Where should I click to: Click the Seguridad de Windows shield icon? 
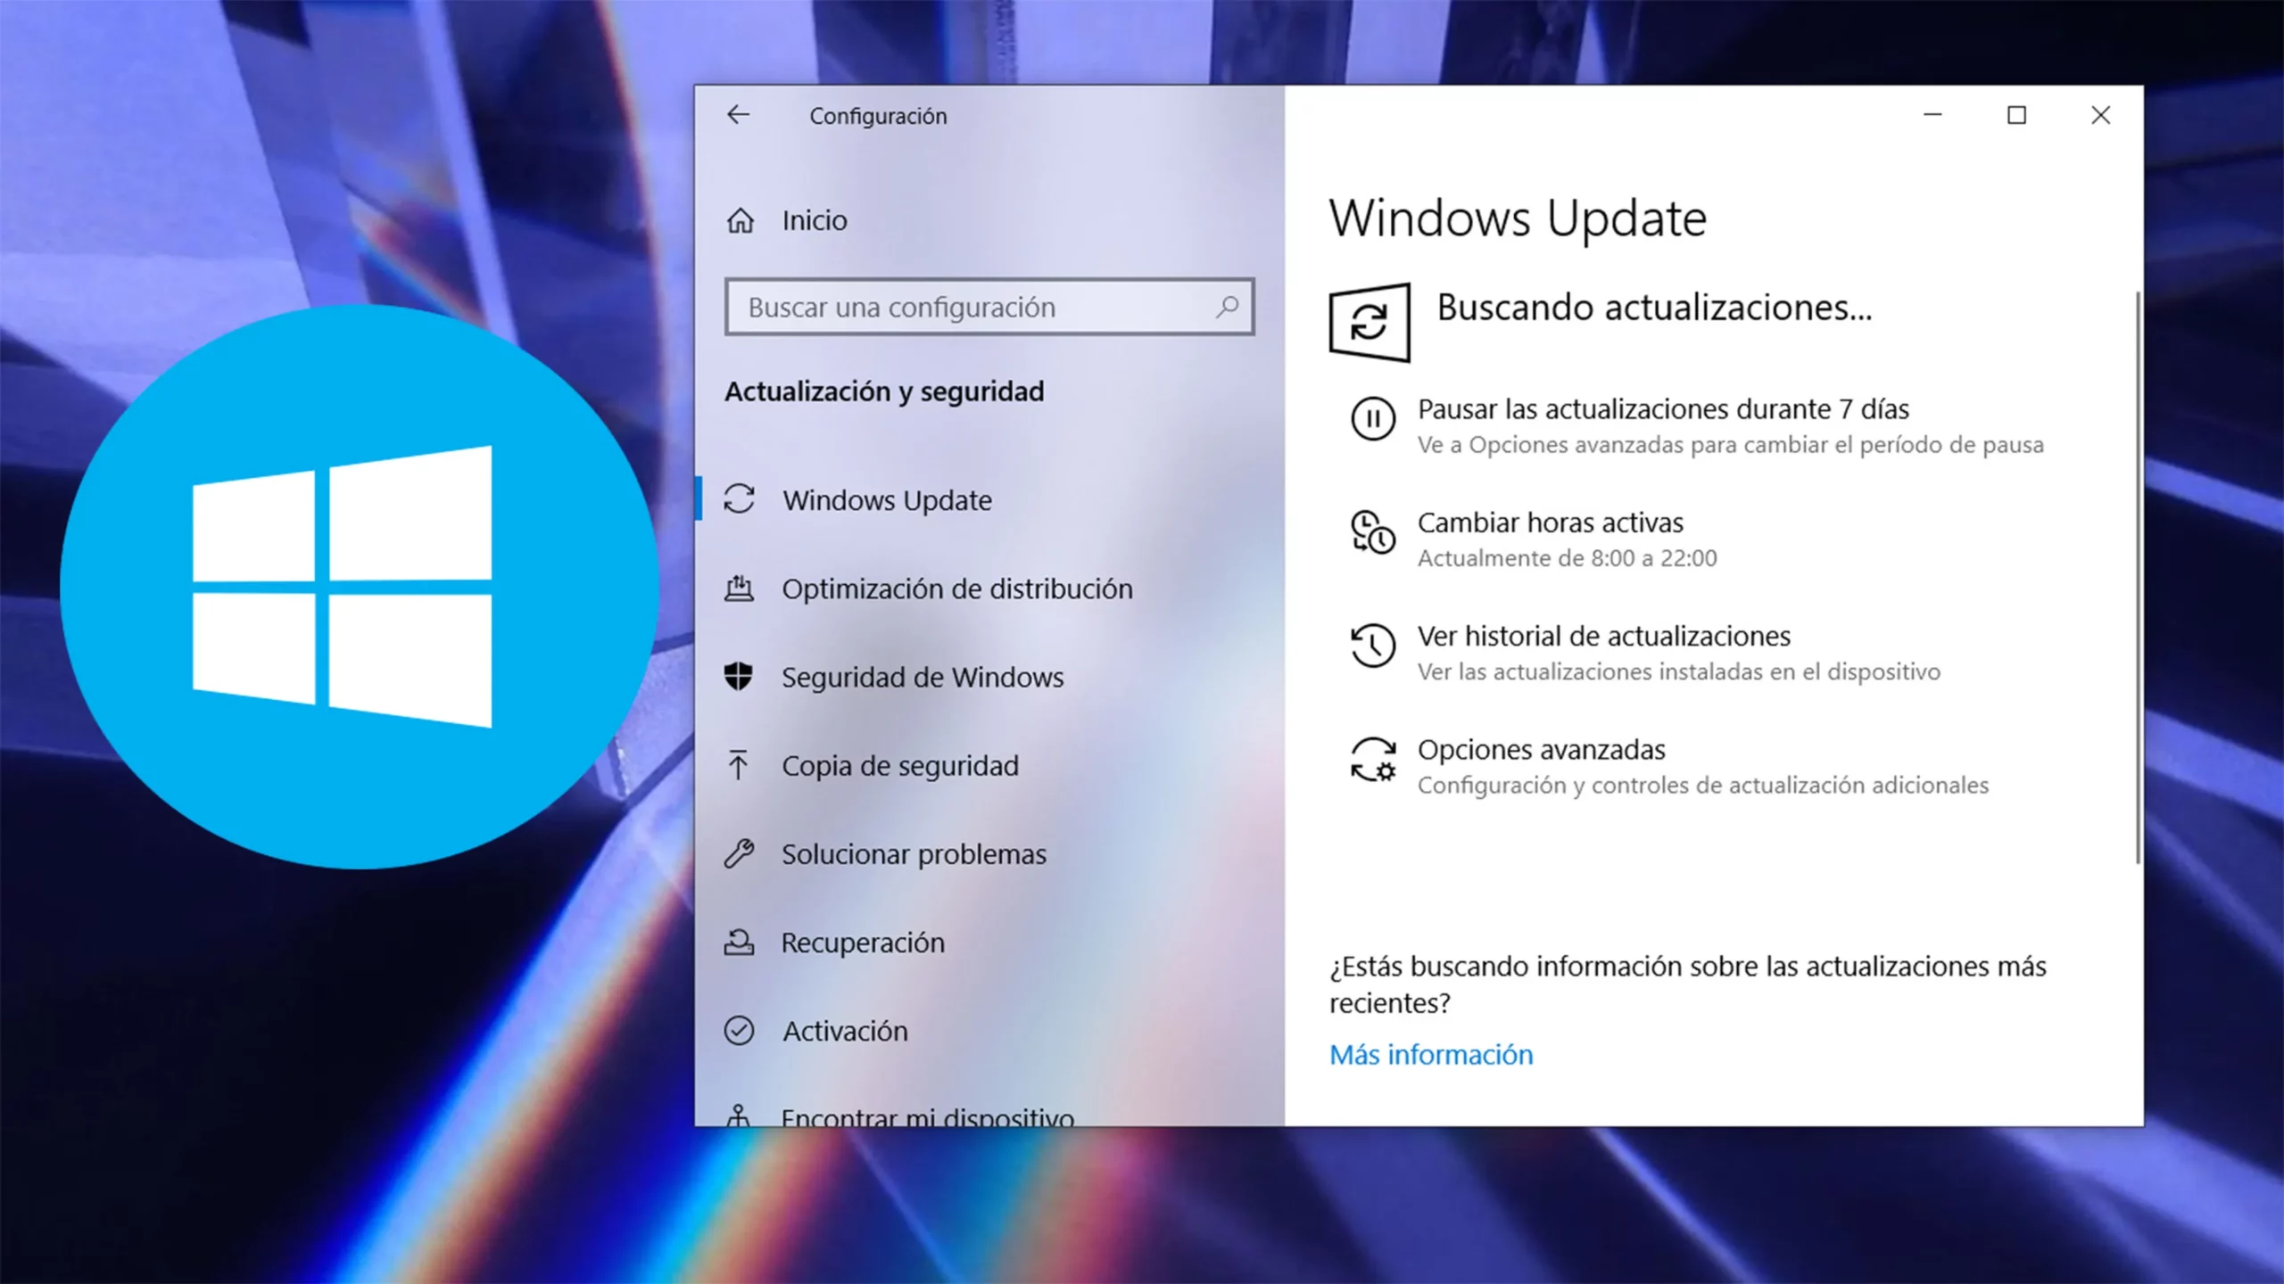click(x=738, y=677)
